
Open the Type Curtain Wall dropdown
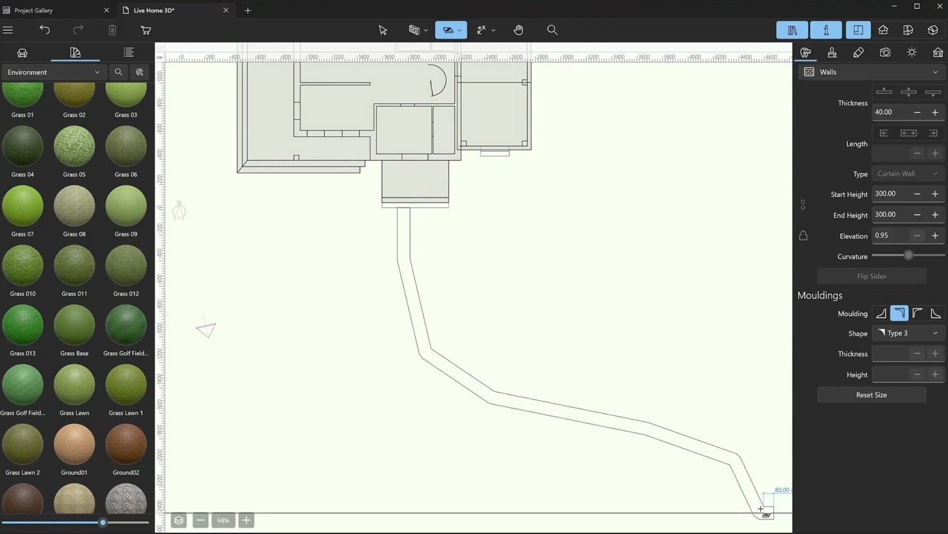(x=908, y=174)
